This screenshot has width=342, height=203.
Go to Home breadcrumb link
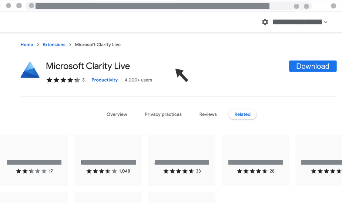click(27, 45)
